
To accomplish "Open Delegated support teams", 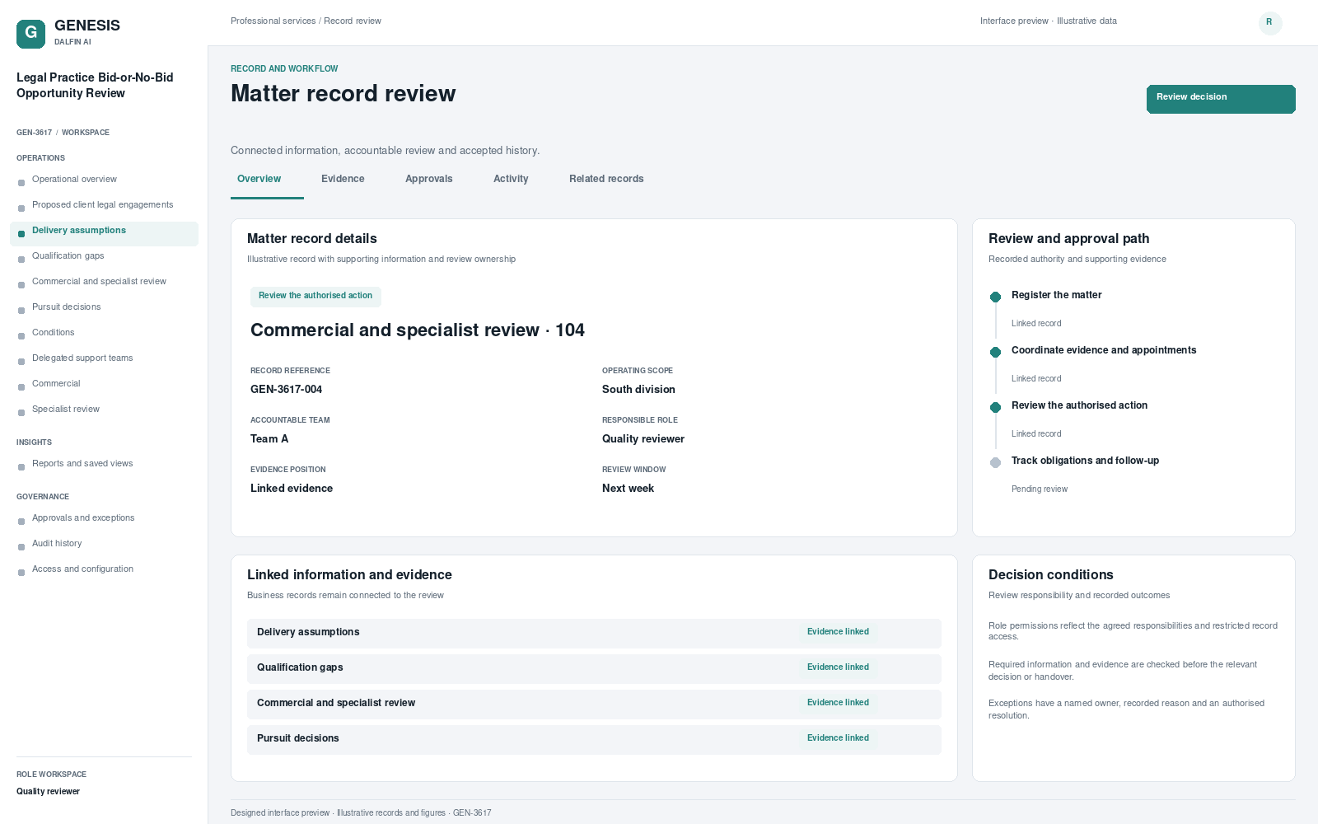I will pyautogui.click(x=104, y=358).
